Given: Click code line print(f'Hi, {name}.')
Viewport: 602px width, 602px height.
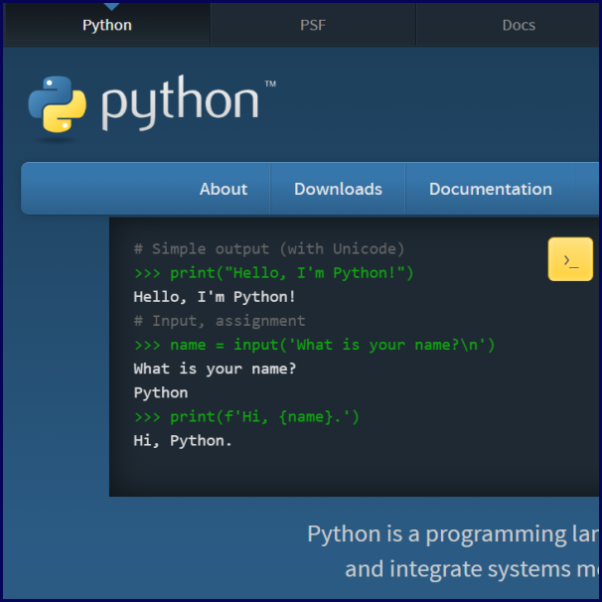Looking at the screenshot, I should [246, 416].
